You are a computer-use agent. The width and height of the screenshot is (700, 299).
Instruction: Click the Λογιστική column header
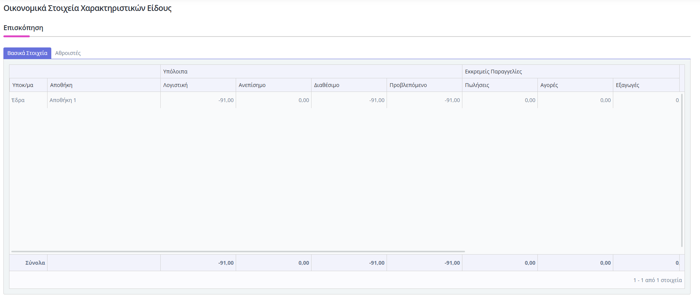point(198,85)
